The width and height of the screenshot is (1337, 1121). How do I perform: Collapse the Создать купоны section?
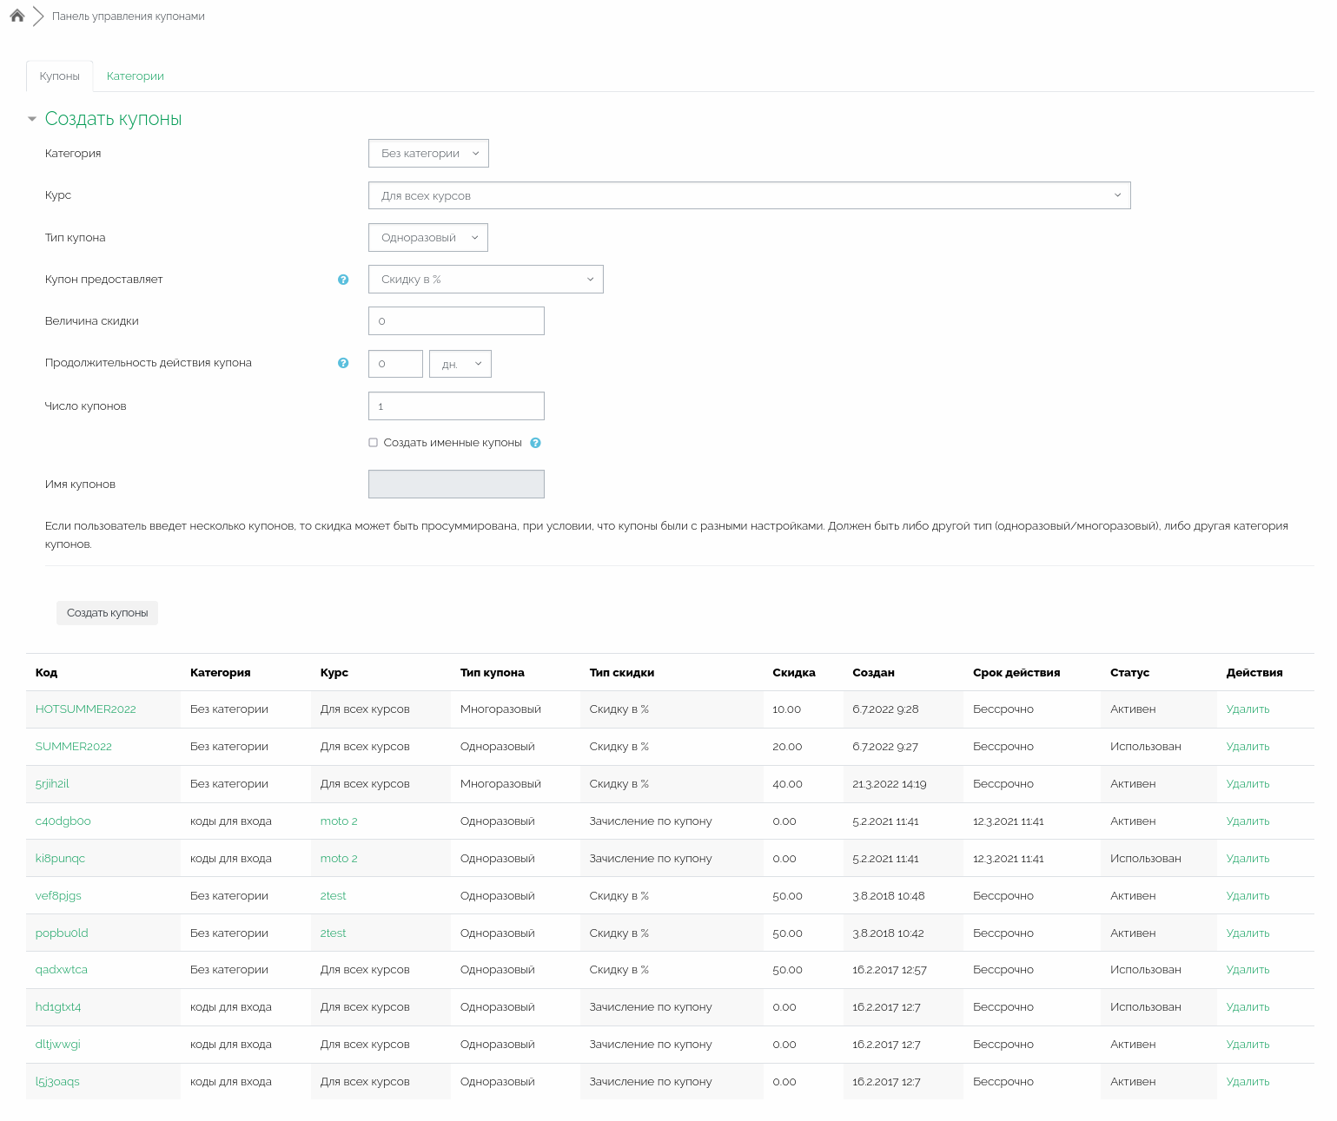(x=32, y=119)
